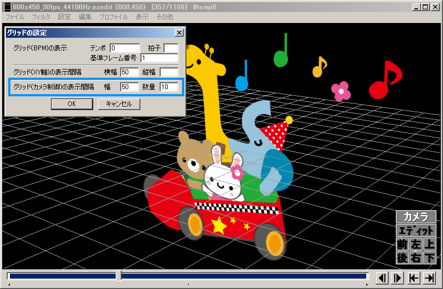The height and width of the screenshot is (289, 443).
Task: Focus the camera grid 数量 field
Action: [x=169, y=87]
